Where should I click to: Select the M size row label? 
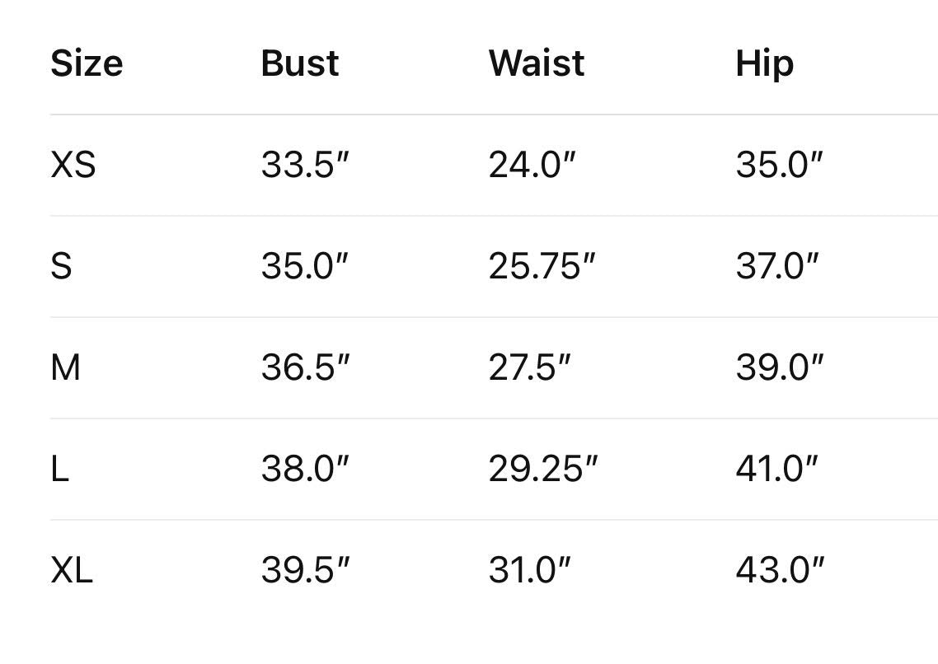[x=65, y=367]
